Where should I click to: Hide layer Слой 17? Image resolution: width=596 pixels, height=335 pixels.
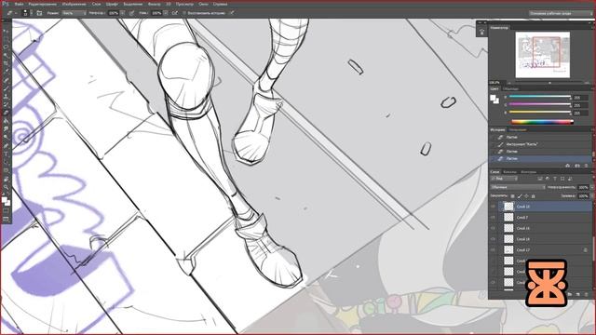[x=493, y=250]
